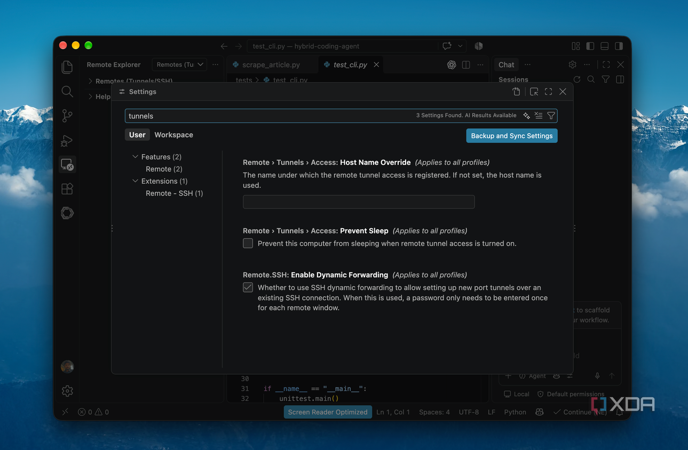
Task: Clear the settings search input with the clear icon
Action: click(539, 116)
